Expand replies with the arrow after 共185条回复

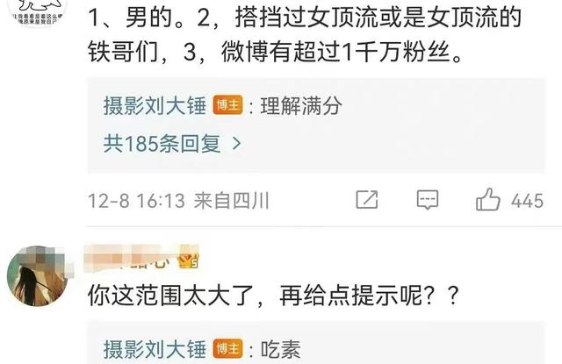236,144
